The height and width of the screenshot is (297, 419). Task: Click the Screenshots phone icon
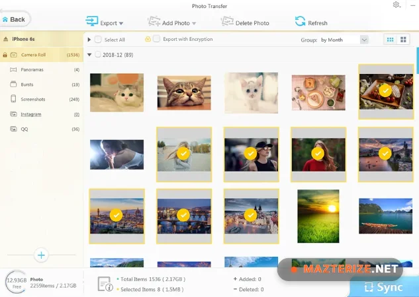13,99
